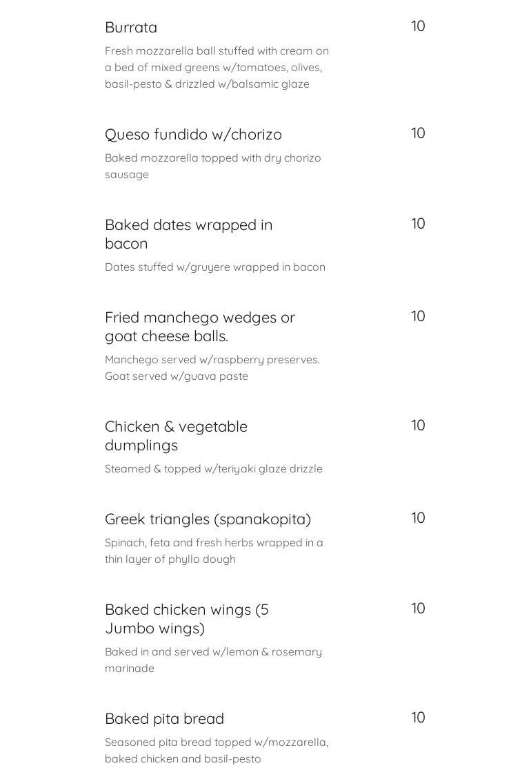Click the price for Queso fundido w/chorizo
This screenshot has width=531, height=766.
(x=418, y=133)
